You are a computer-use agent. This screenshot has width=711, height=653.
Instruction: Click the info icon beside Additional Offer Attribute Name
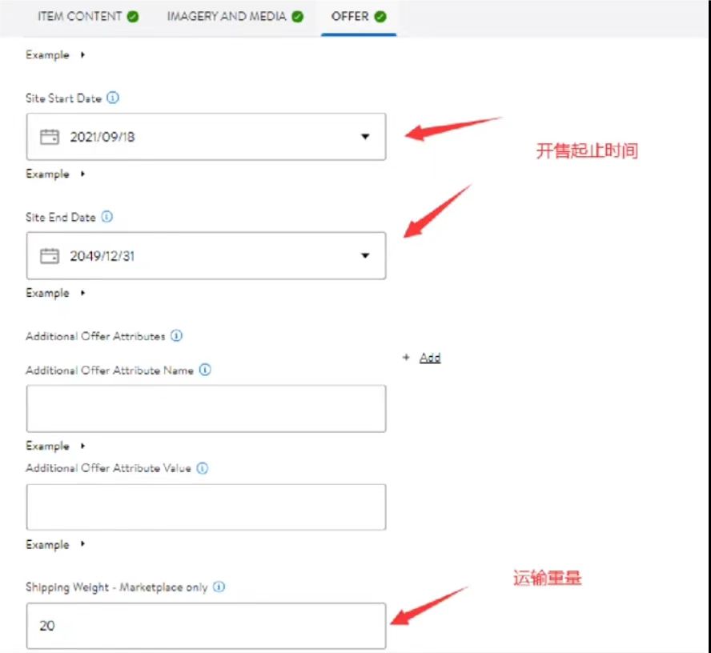(x=205, y=370)
